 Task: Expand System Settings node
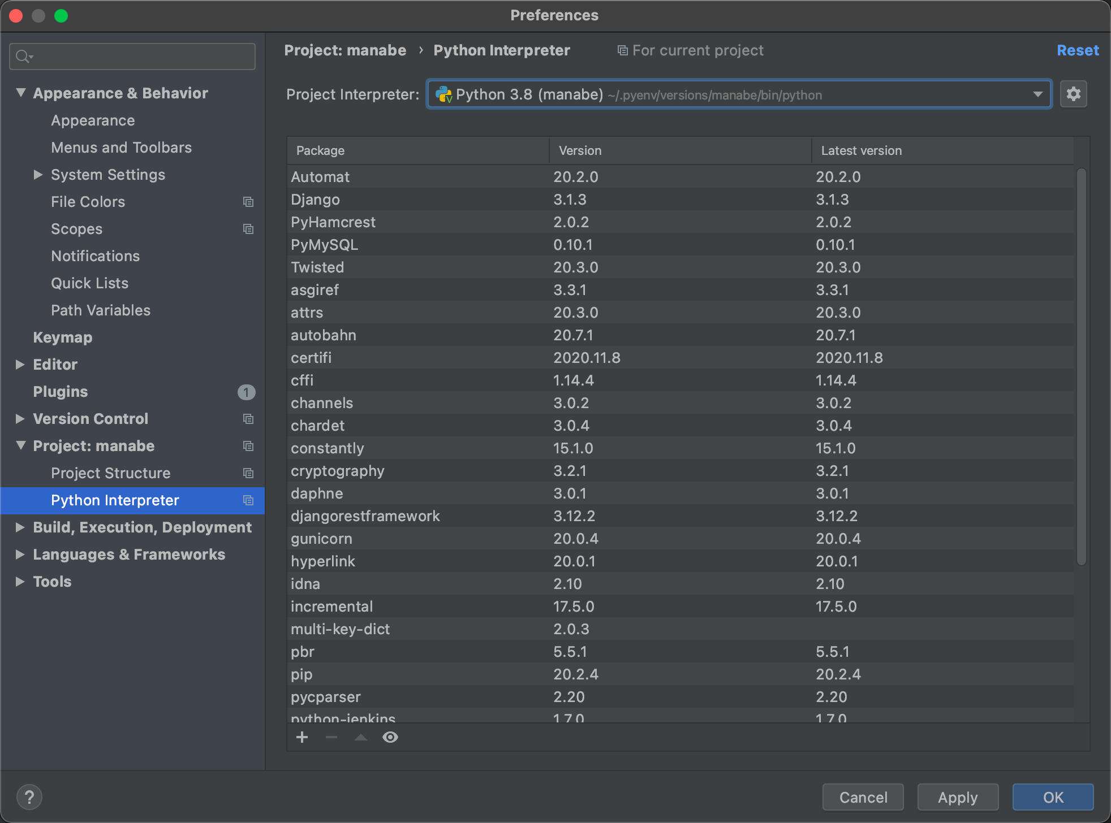(x=38, y=175)
